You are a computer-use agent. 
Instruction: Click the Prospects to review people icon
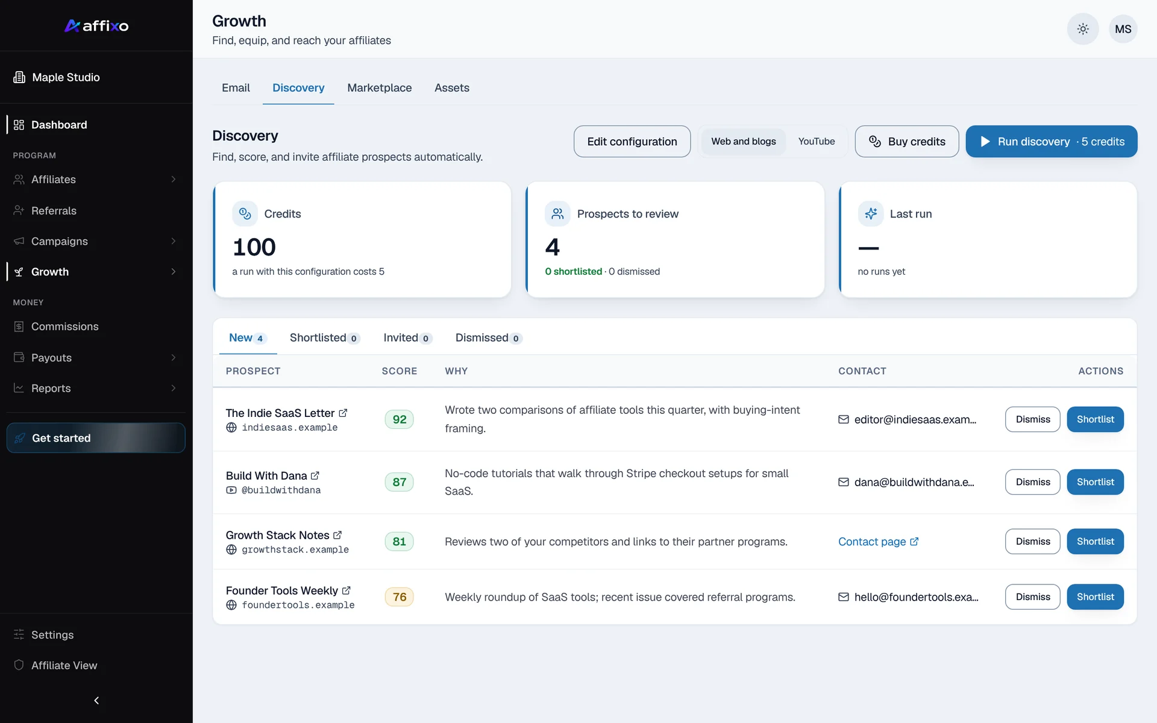click(x=557, y=213)
